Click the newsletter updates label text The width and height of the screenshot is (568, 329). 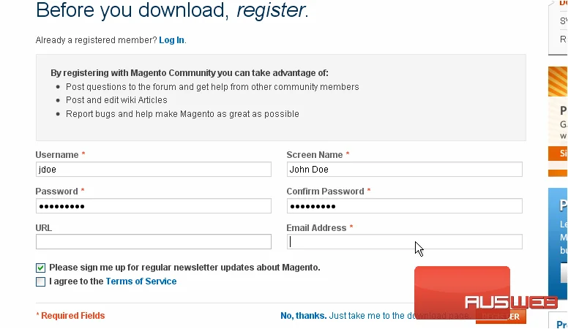pyautogui.click(x=184, y=268)
